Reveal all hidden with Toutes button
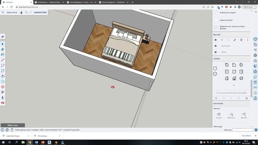Viewport: 258px width, 145px height. [x=218, y=116]
